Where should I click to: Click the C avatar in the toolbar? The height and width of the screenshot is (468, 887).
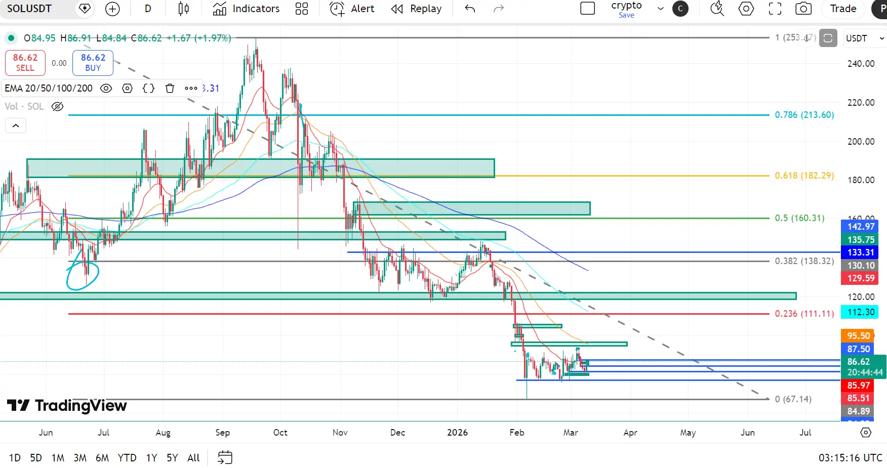point(680,9)
